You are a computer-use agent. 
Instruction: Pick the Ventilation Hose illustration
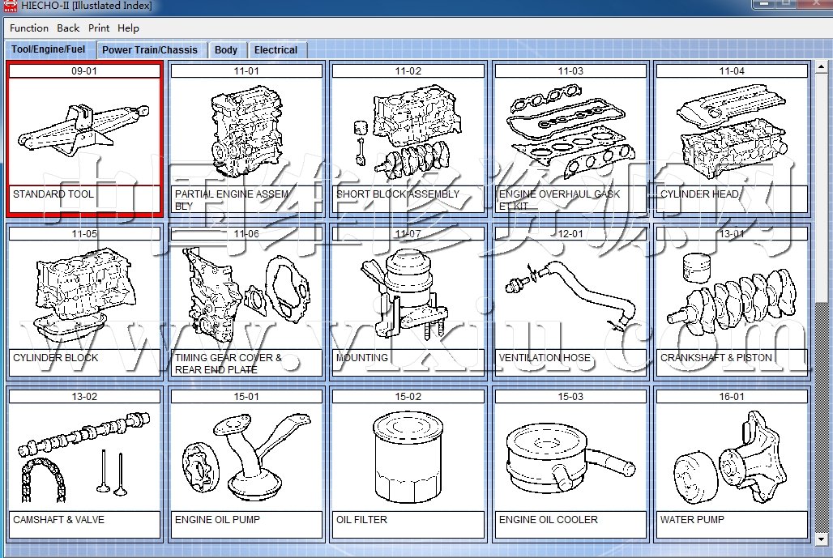click(x=570, y=295)
